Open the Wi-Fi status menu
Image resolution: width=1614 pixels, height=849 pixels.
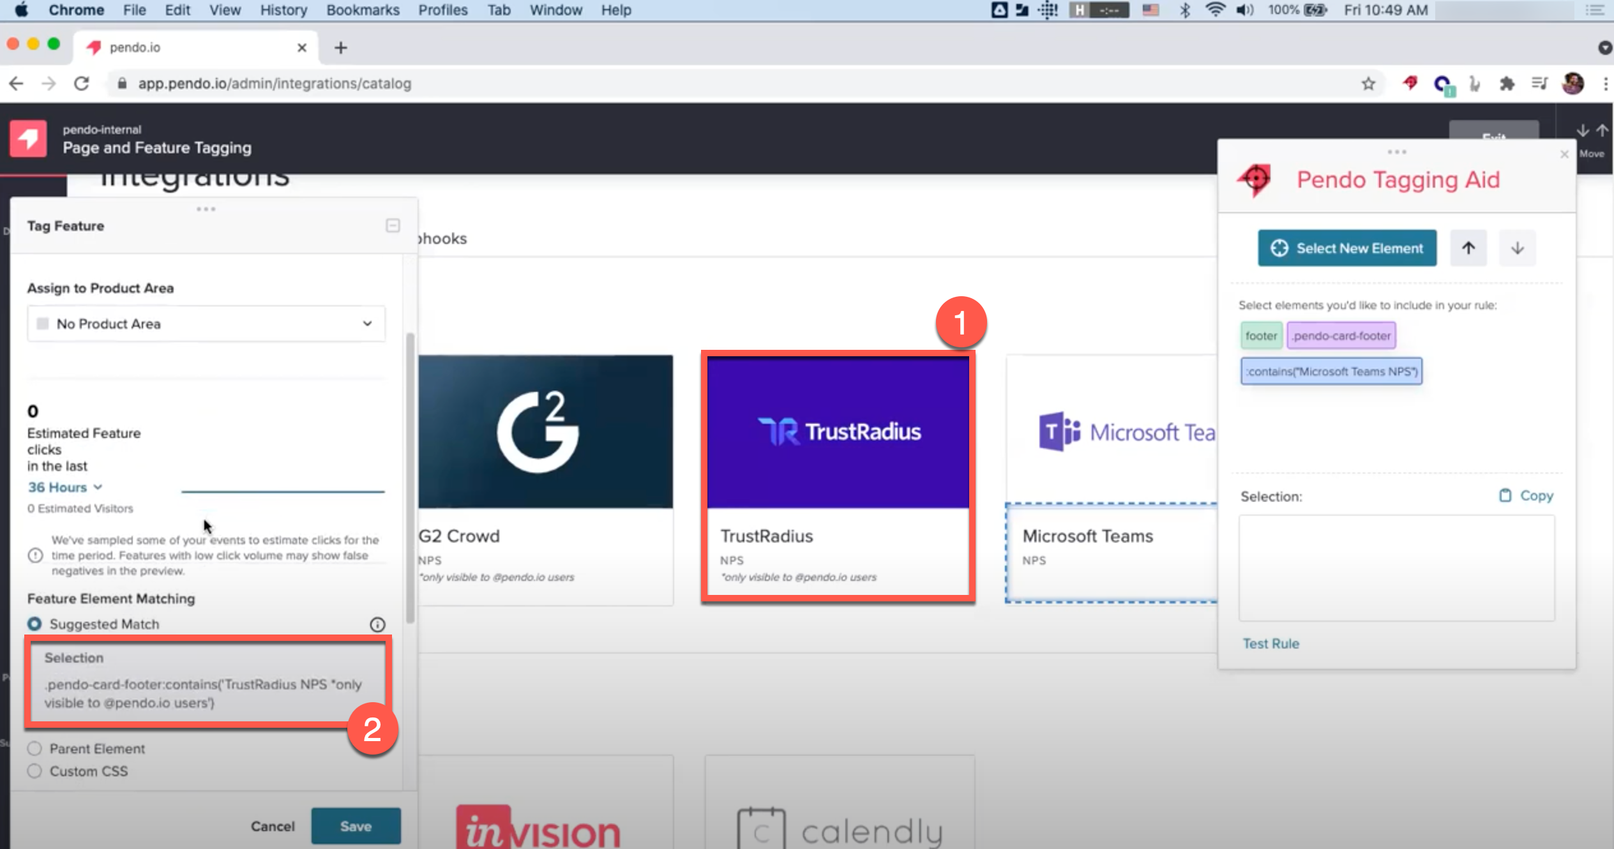point(1215,10)
